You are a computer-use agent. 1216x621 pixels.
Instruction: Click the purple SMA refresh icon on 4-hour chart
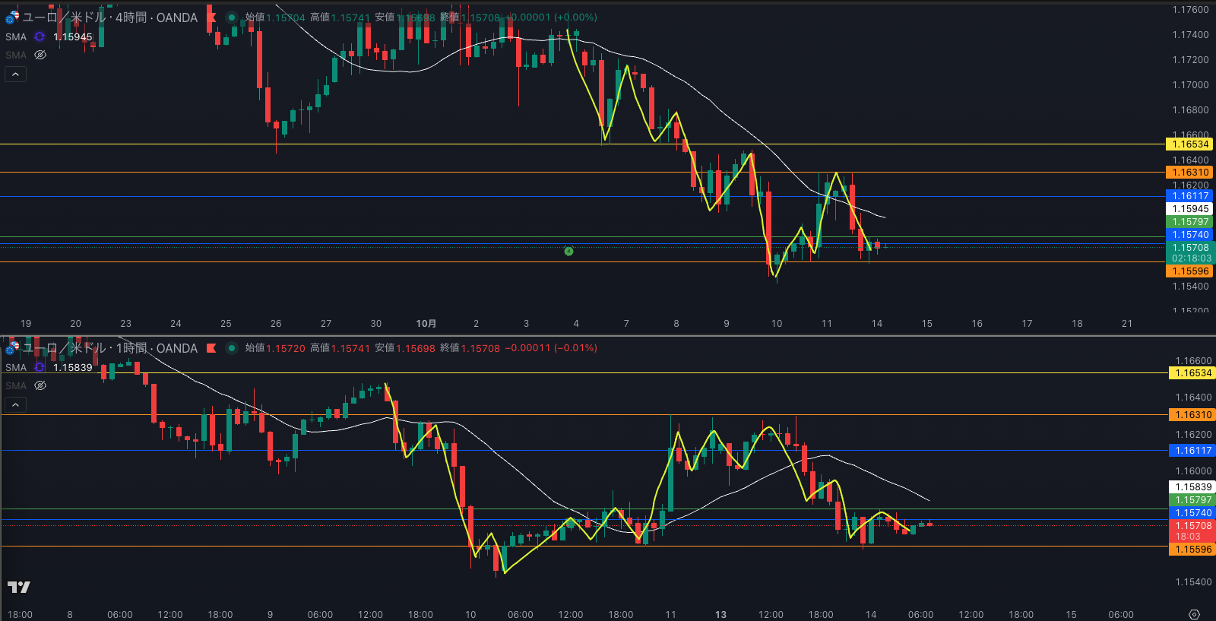coord(40,36)
